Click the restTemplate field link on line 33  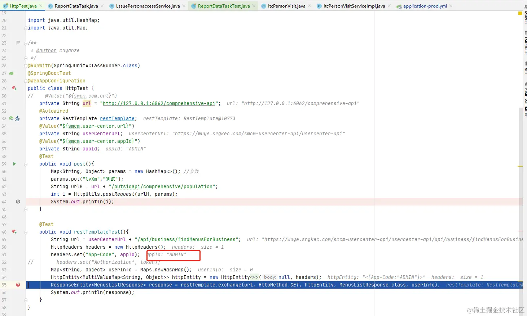[x=117, y=118]
